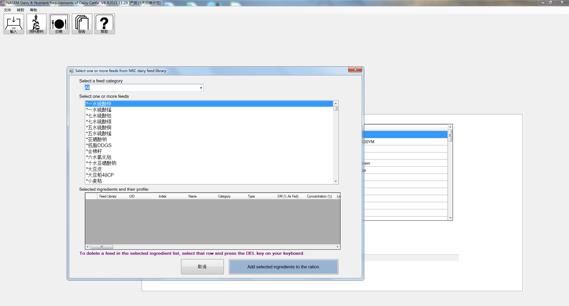Open the 饲料原料 feed ingredients icon
This screenshot has height=306, width=569.
pos(37,24)
